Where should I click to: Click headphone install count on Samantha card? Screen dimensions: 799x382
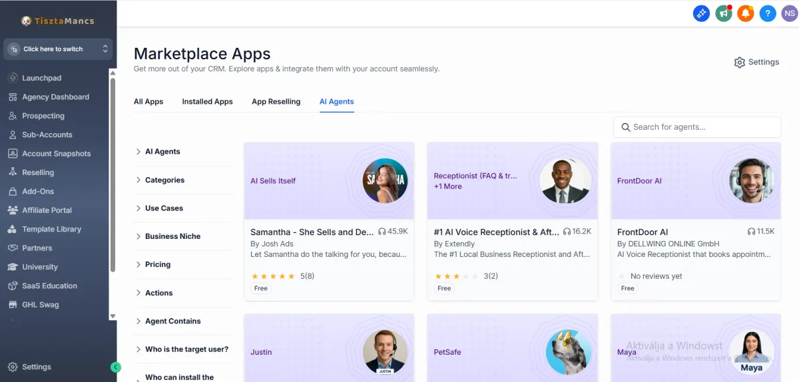tap(393, 232)
